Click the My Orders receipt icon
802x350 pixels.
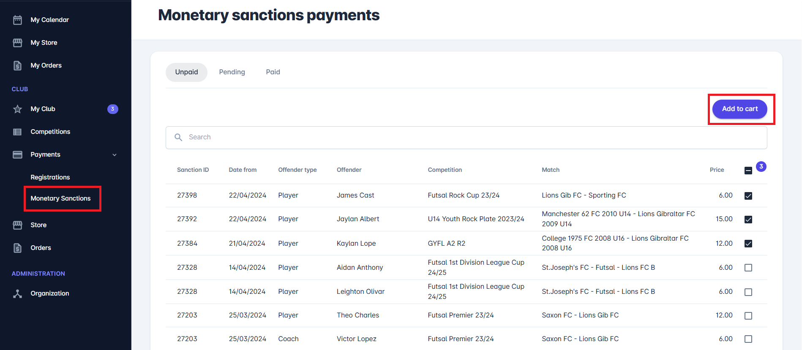(17, 65)
